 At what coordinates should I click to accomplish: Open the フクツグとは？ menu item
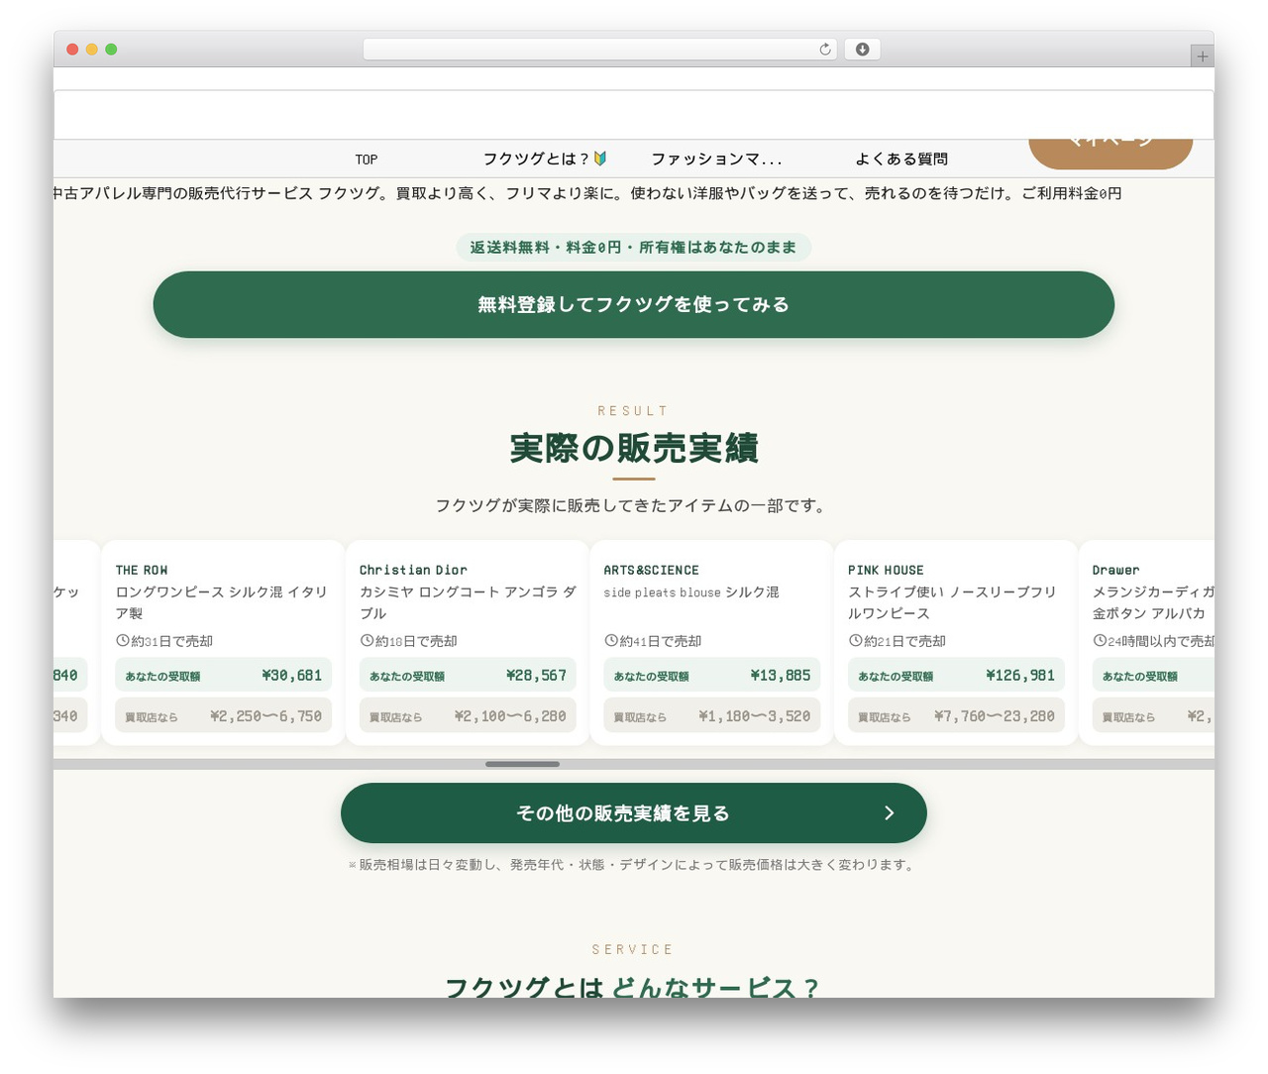coord(545,159)
